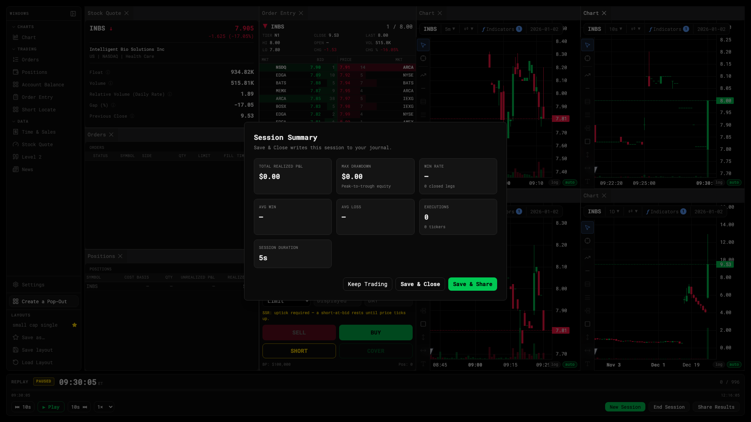Click the Save & Share button

[x=473, y=284]
